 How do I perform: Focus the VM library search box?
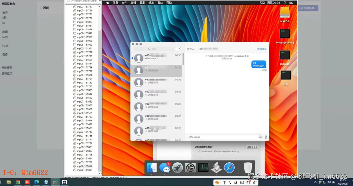pyautogui.click(x=83, y=1)
